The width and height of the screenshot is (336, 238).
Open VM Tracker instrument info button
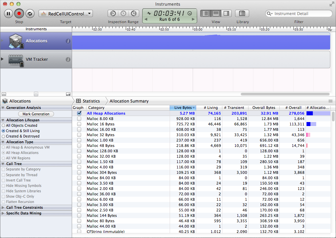pos(68,59)
